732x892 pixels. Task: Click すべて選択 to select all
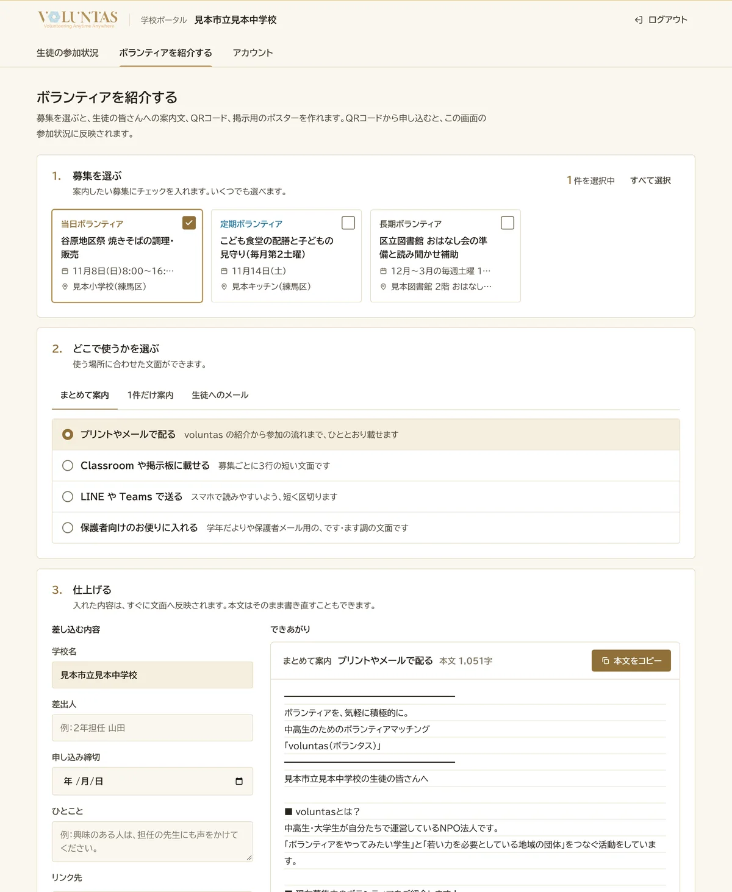[x=650, y=180]
